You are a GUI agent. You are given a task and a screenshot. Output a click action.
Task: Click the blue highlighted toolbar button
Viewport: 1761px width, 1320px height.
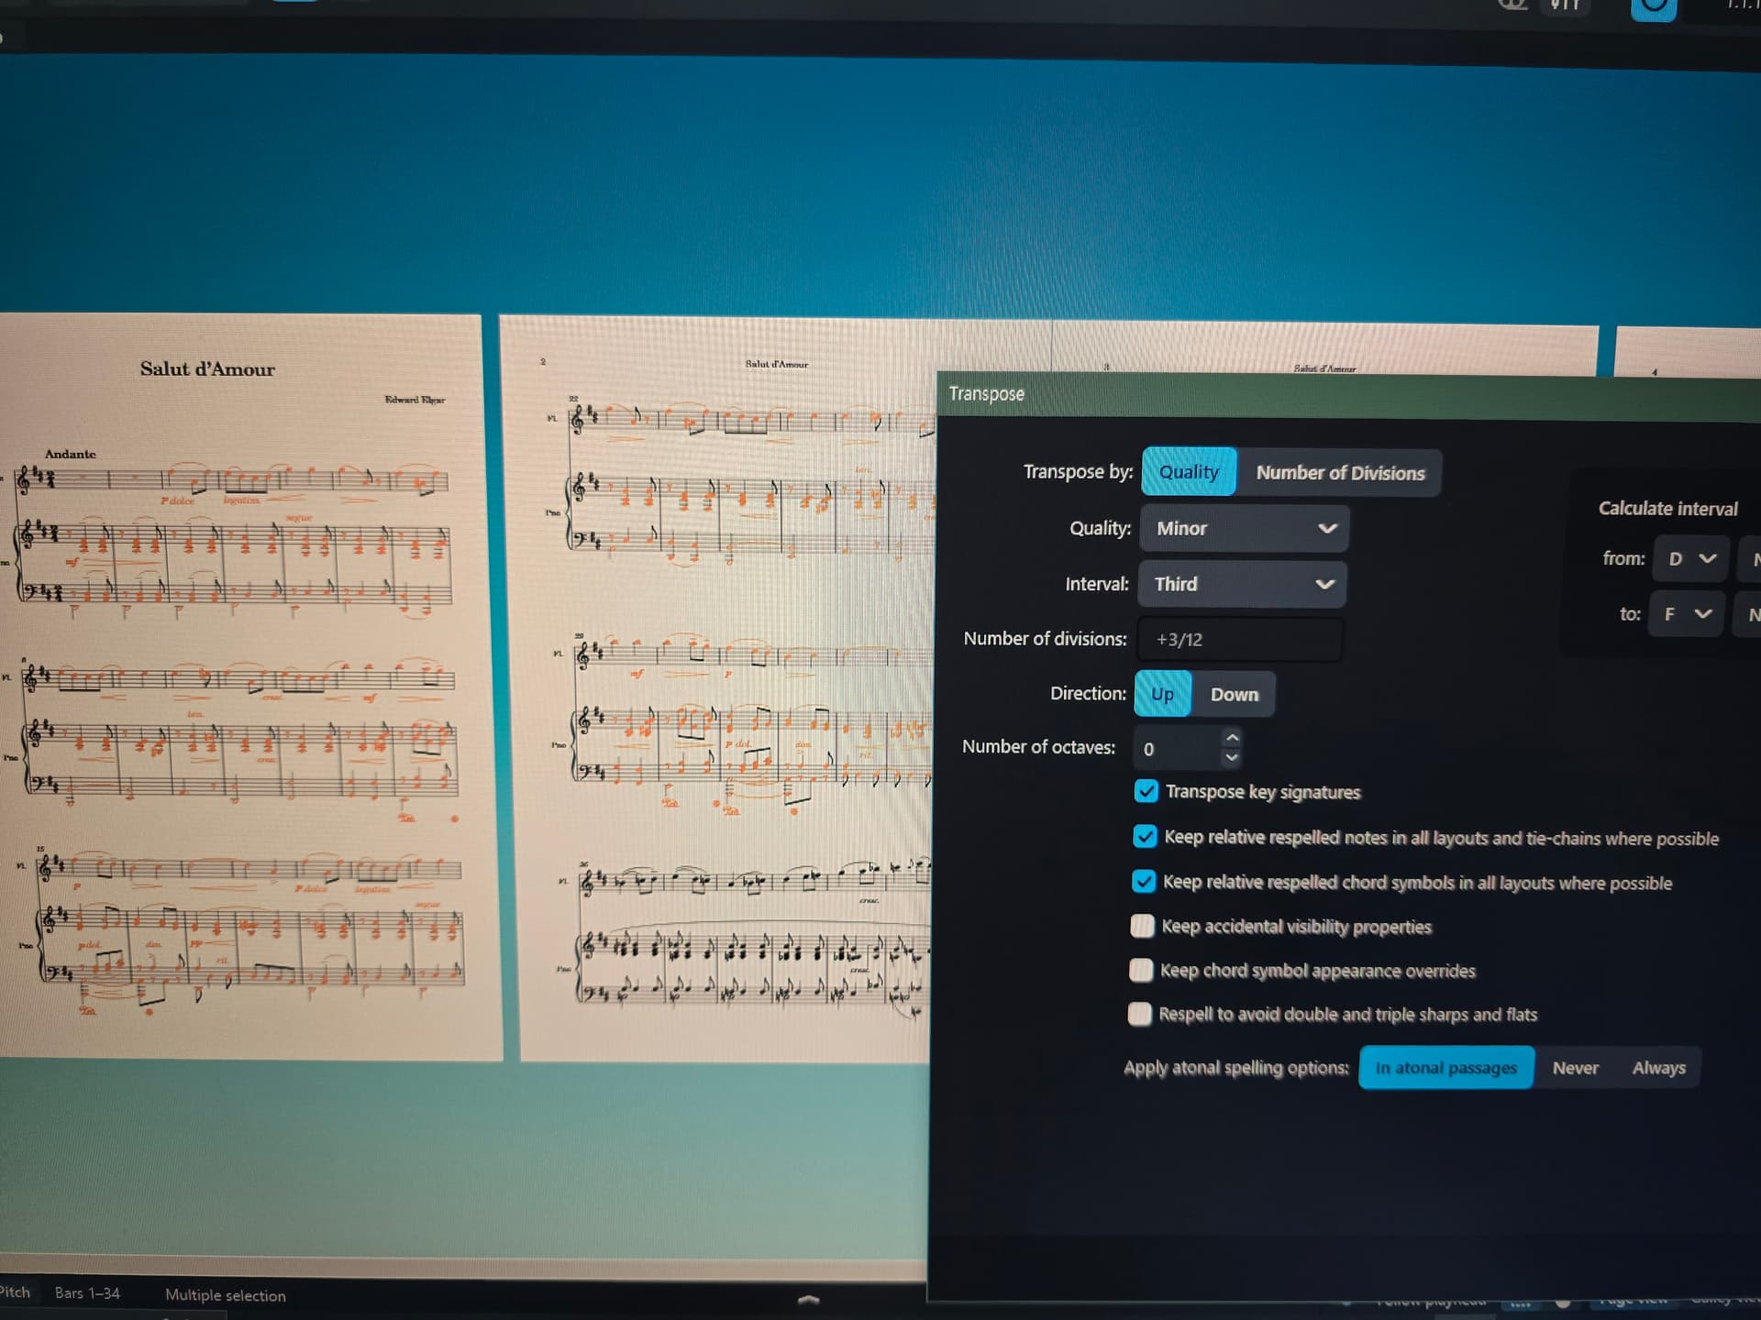tap(1653, 9)
